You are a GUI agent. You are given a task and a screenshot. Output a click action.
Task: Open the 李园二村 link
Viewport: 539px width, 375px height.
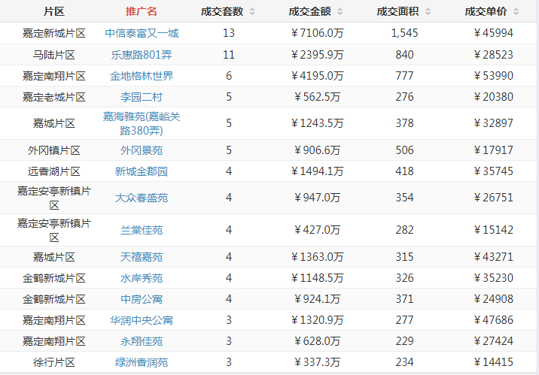point(142,97)
